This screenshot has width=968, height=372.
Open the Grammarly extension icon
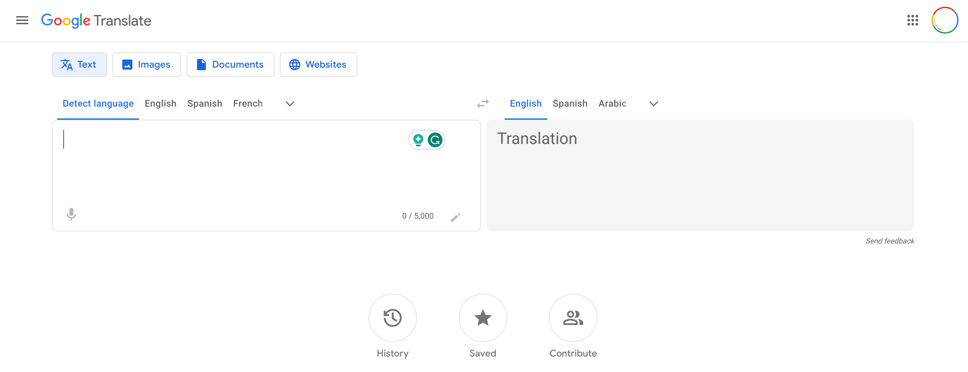435,140
